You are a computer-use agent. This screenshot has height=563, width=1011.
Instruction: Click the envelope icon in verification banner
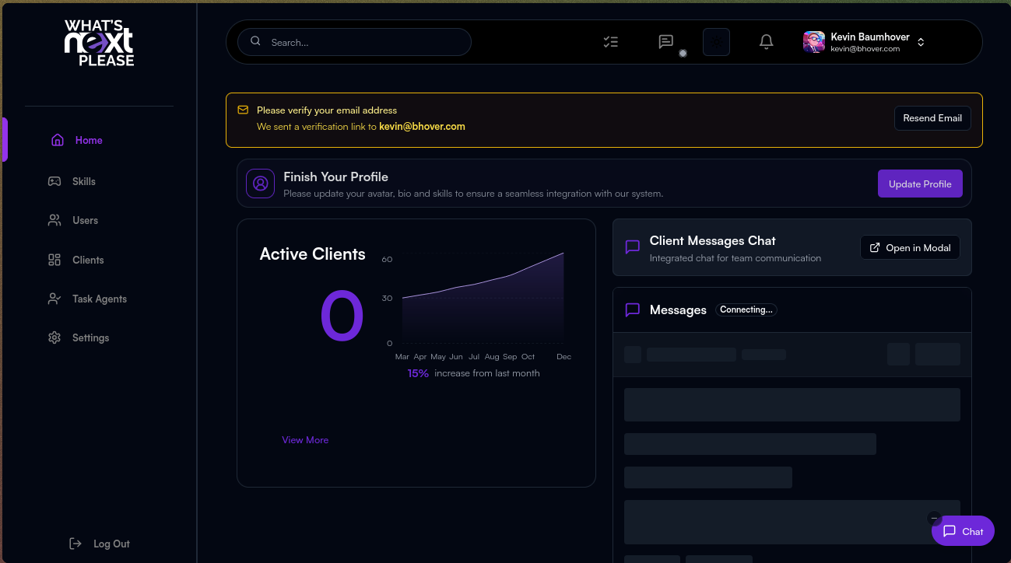click(x=243, y=110)
